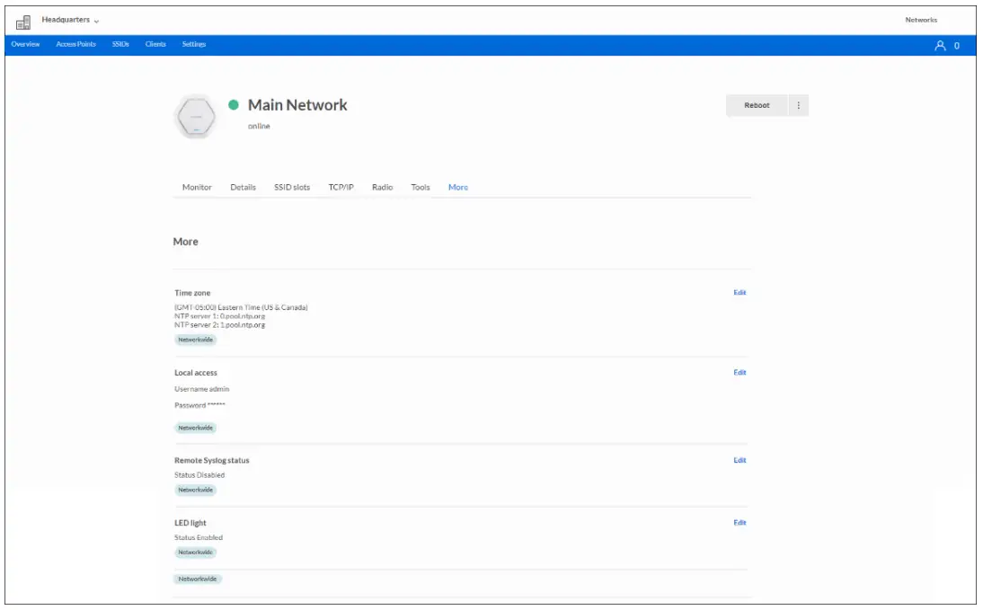
Task: Open the three-dot more options menu
Action: [x=798, y=105]
